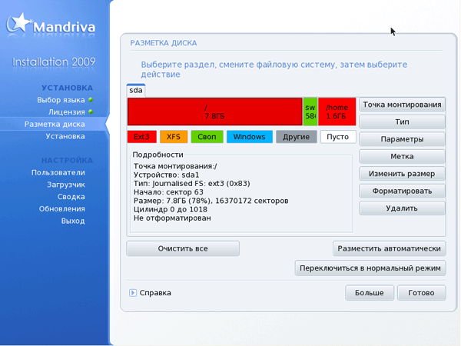Click the Метка label button
The height and width of the screenshot is (346, 461).
click(402, 157)
